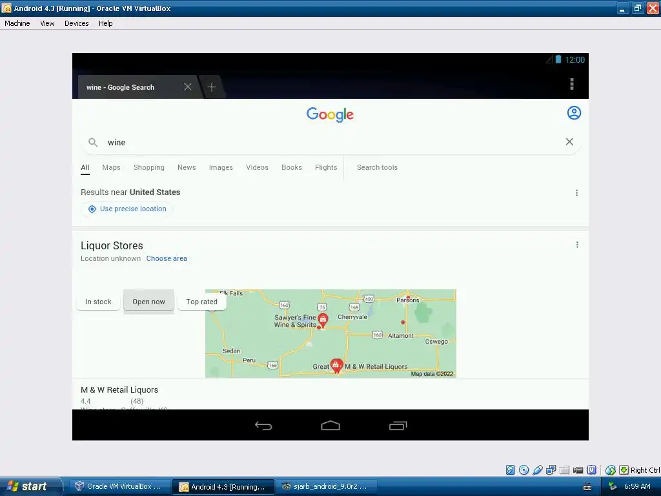
Task: Click VirtualBox USB devices indicator icon
Action: click(538, 470)
